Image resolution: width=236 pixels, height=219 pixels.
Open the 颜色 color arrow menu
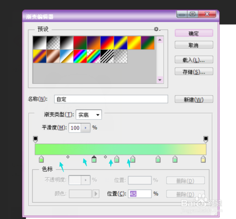96,194
